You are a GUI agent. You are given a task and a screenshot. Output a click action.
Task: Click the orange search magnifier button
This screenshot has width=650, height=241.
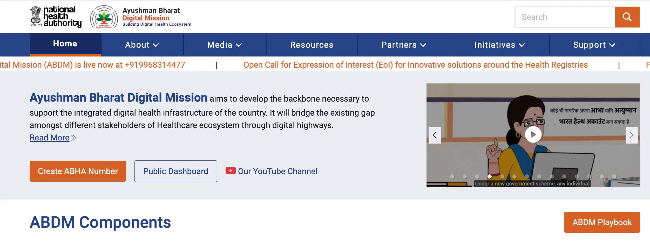click(627, 17)
